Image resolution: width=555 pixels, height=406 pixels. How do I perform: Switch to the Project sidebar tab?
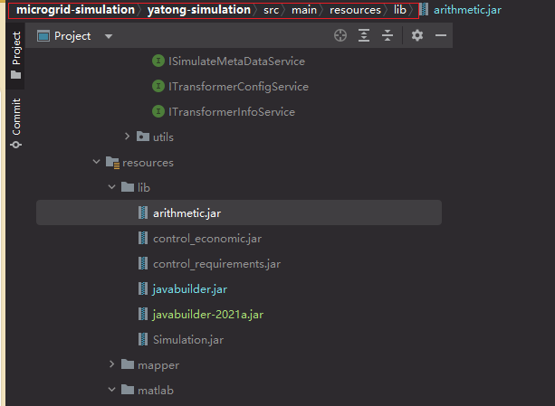click(15, 54)
